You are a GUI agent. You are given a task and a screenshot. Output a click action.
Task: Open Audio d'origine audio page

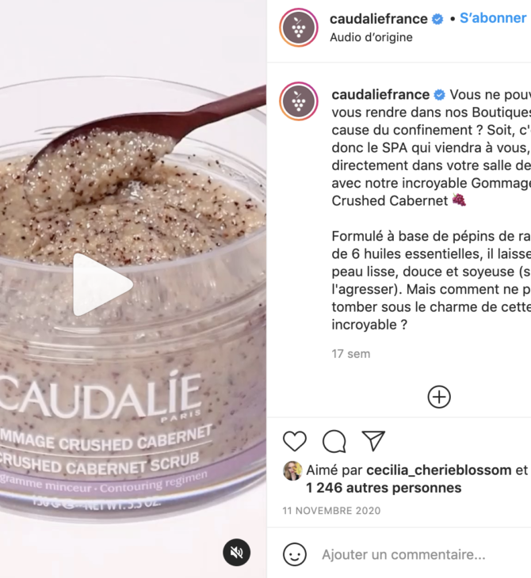point(371,37)
